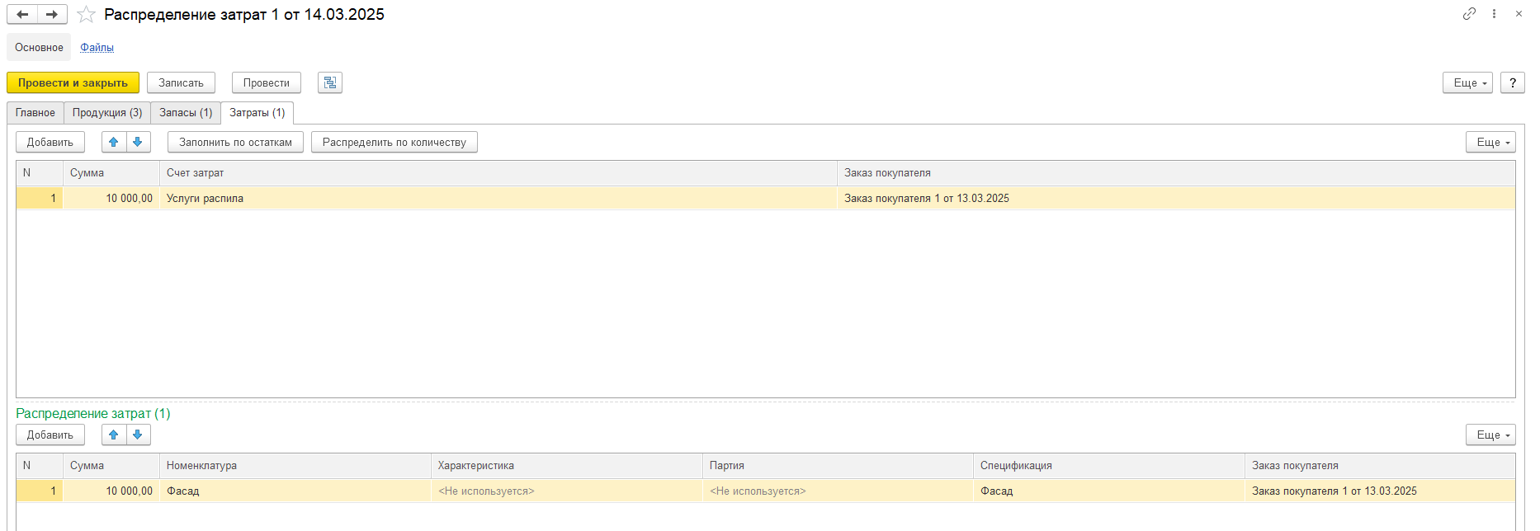The image size is (1540, 531).
Task: Click Заполнить по остаткам button
Action: (x=235, y=142)
